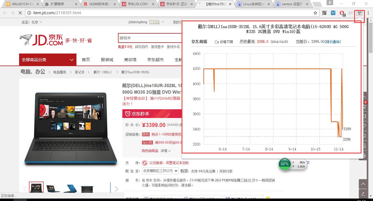Click the price-history shopping extension icon
This screenshot has height=201, width=373.
[360, 13]
